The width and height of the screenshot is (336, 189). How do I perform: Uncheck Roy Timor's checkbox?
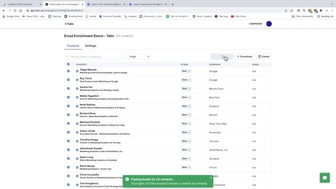(68, 80)
